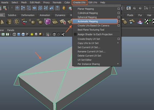
Task: Enable smooth shade blue cube icon
Action: [x=19, y=34]
